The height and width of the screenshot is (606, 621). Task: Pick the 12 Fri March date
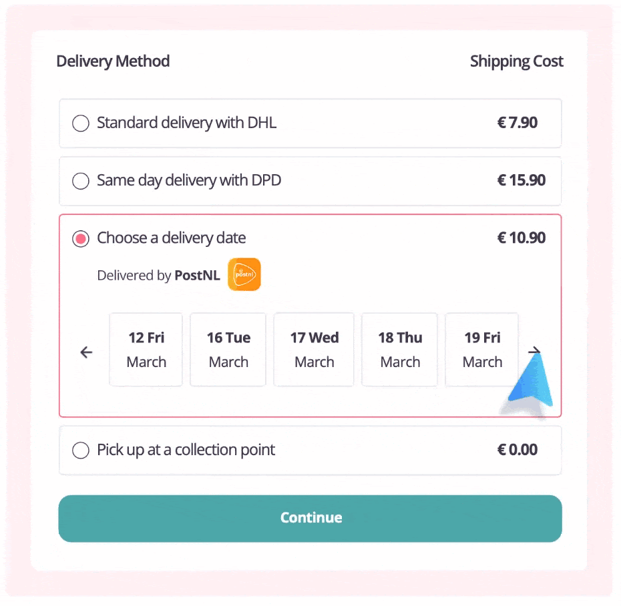[x=146, y=350]
